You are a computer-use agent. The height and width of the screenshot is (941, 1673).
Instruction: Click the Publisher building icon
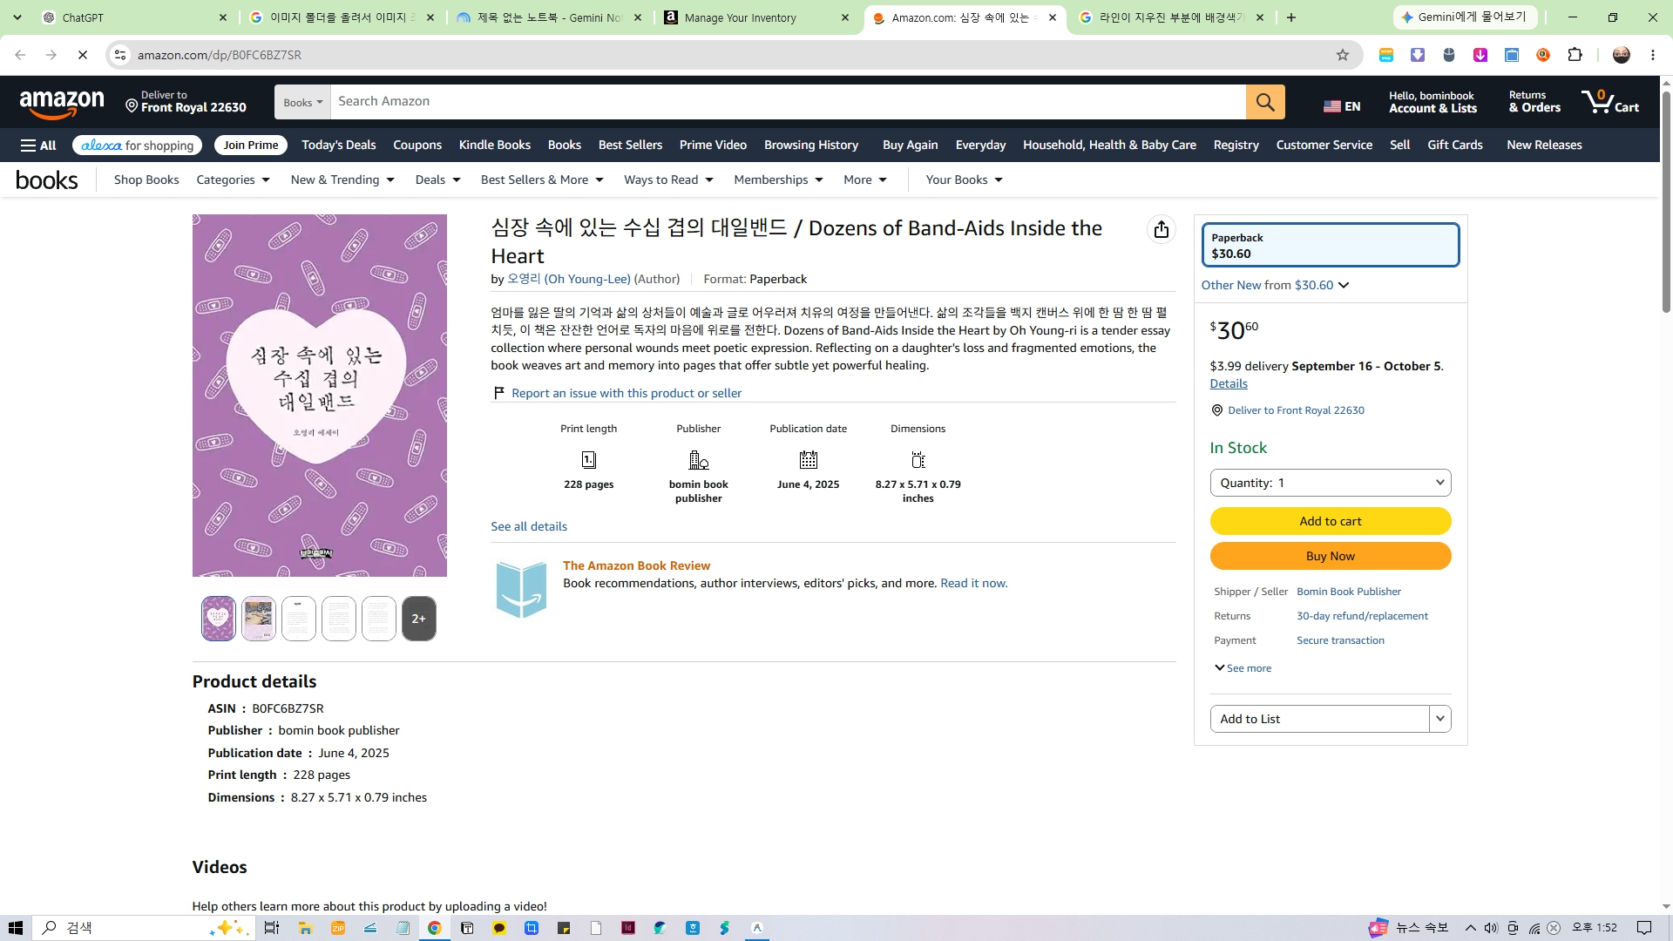(x=699, y=459)
